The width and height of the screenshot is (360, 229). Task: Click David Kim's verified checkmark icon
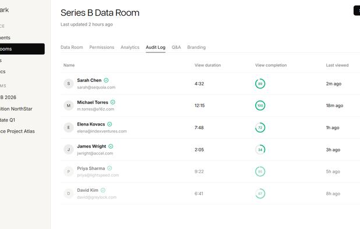pos(103,190)
